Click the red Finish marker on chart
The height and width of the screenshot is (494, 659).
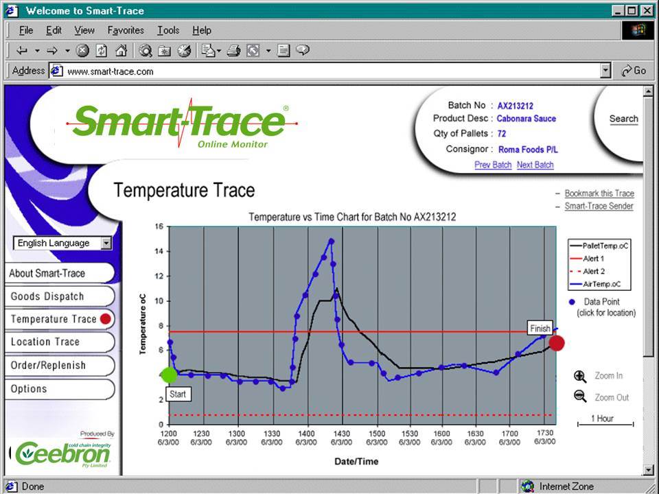coord(557,343)
